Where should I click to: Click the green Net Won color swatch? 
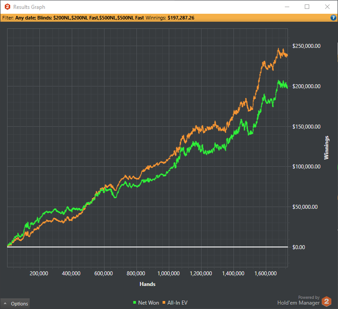click(135, 302)
